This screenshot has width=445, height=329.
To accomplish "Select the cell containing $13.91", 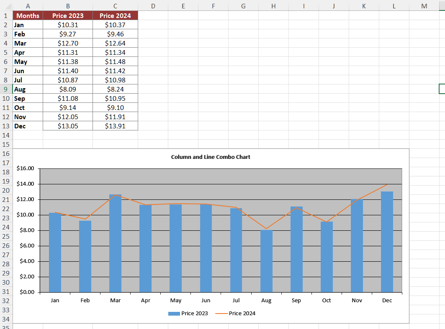I will (x=115, y=126).
